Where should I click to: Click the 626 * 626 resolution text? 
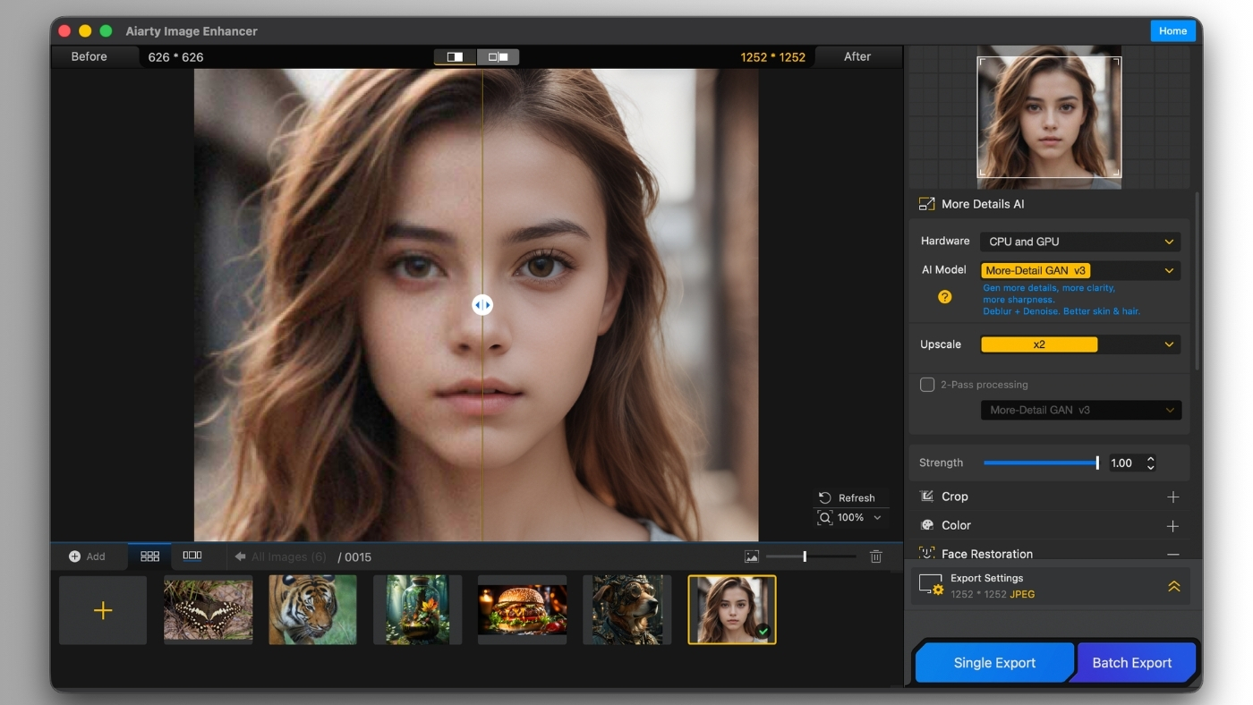tap(175, 57)
